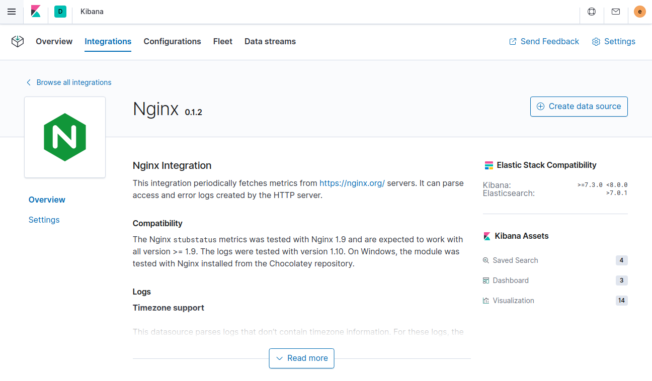Open the Data streams tab

(x=270, y=41)
